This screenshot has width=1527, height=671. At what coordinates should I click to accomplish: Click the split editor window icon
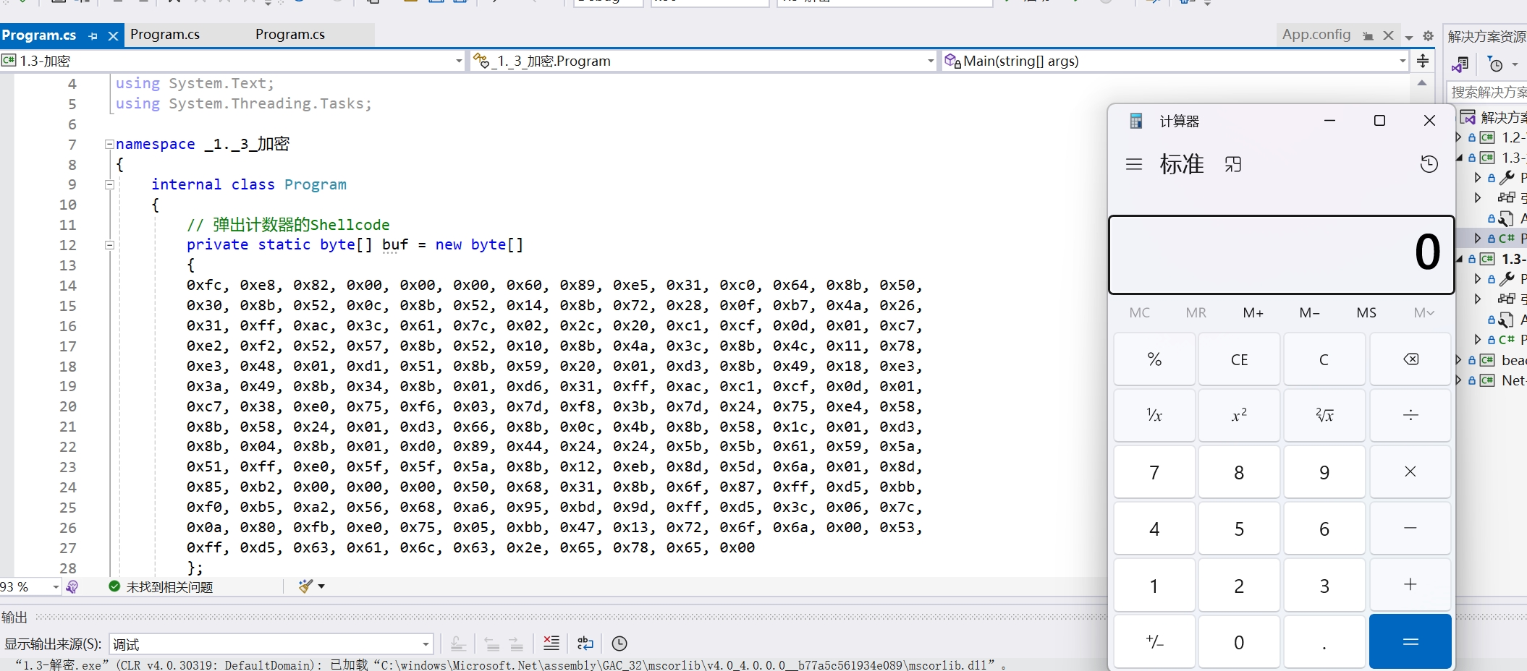[x=1423, y=61]
